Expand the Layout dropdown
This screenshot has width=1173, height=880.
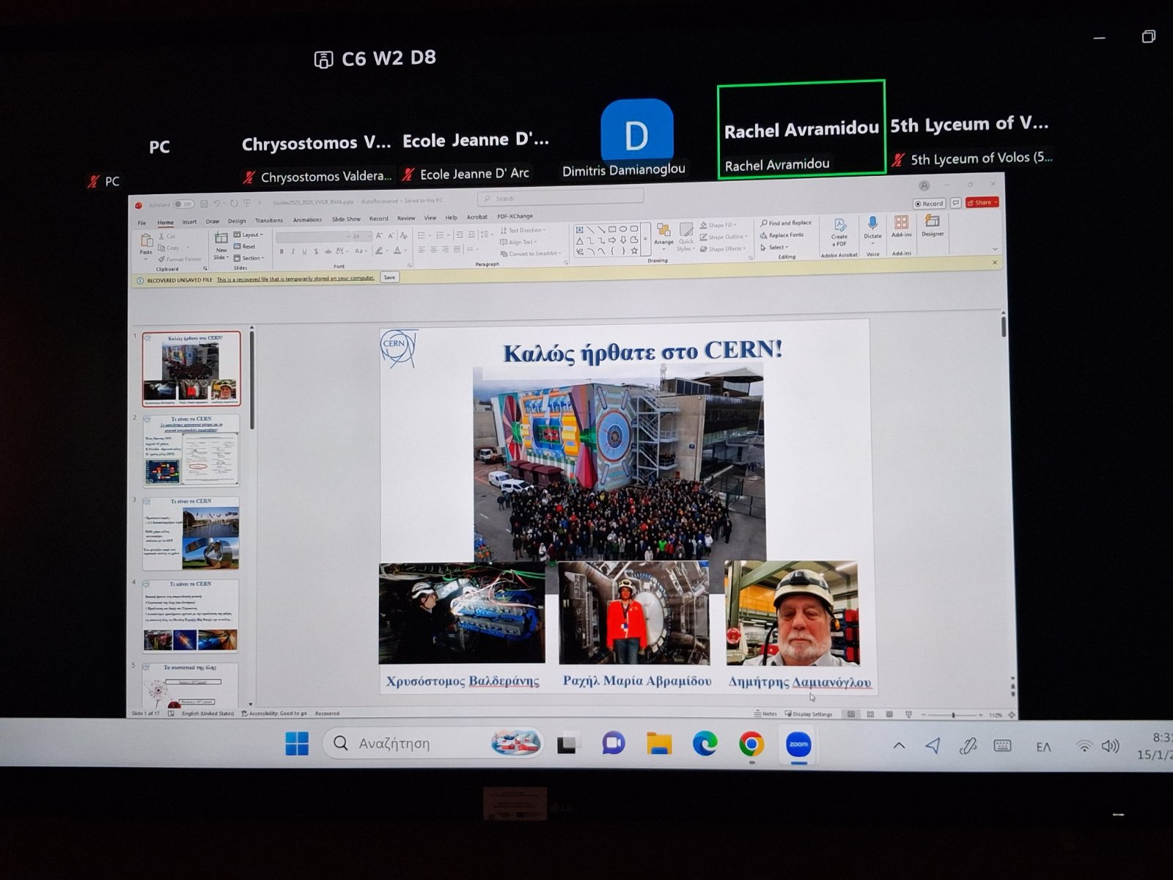tap(249, 235)
